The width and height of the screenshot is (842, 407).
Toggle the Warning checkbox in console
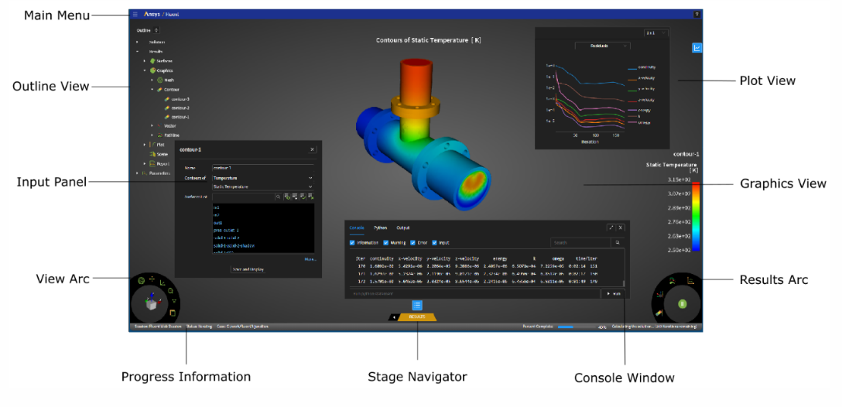(x=386, y=242)
